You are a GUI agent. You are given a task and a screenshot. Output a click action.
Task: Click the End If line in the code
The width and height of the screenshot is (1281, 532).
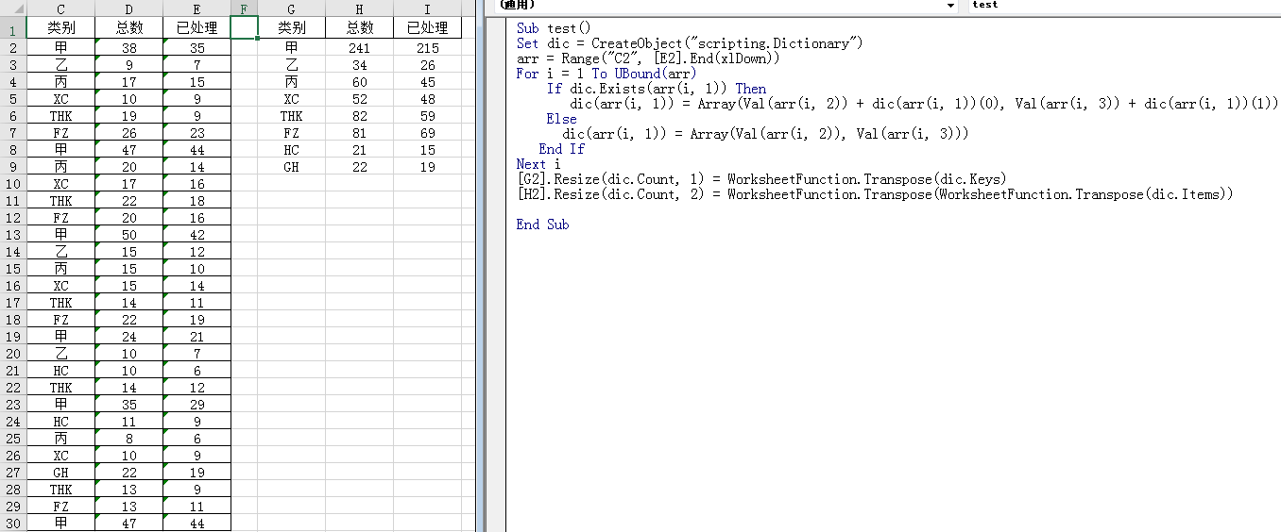[561, 149]
